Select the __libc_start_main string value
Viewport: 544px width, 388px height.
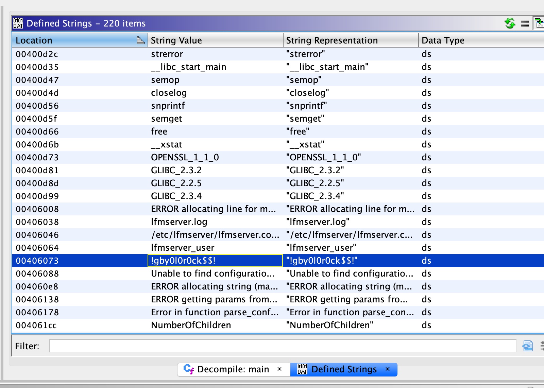[215, 67]
